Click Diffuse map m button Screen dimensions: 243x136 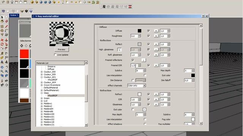click(x=156, y=31)
